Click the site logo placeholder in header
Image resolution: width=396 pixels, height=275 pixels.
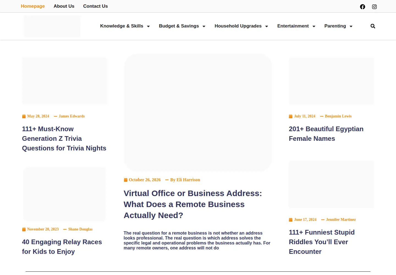(52, 26)
